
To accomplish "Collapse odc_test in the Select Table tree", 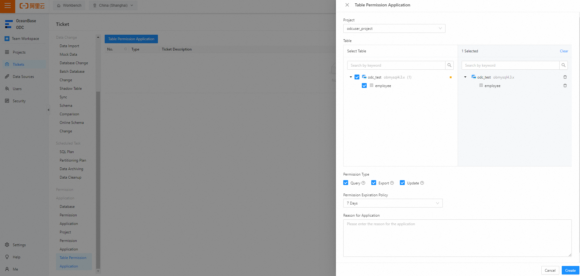I will (351, 77).
